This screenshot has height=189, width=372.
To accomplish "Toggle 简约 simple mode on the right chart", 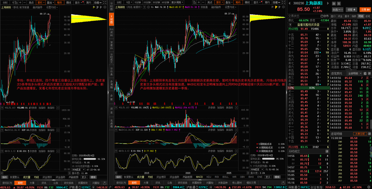I will click(267, 2).
